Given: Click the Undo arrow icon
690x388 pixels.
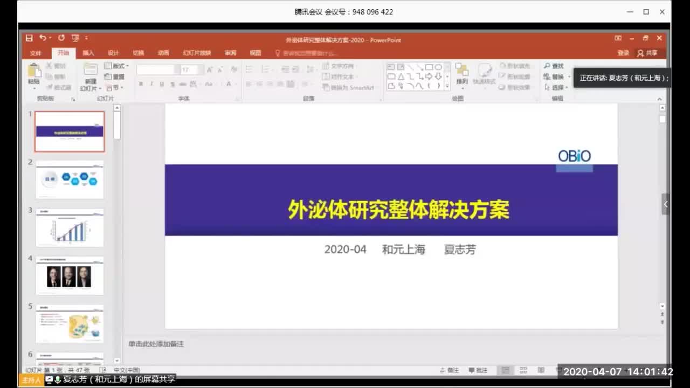Looking at the screenshot, I should point(43,38).
